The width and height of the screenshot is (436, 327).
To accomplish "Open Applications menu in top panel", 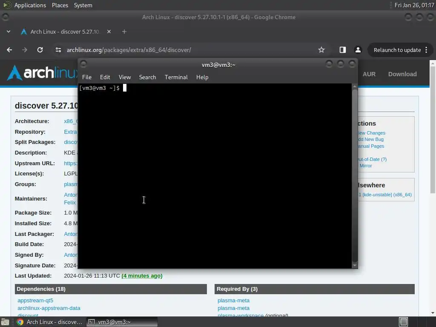I will pyautogui.click(x=30, y=5).
